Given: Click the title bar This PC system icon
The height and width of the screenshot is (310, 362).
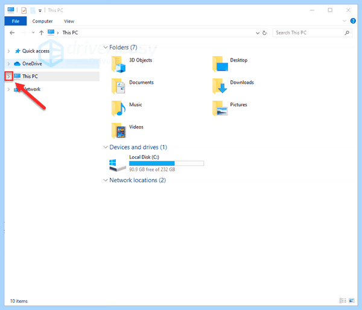Looking at the screenshot, I should (x=11, y=10).
